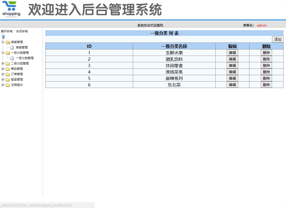Screen dimensions: 286x208
Task: Click the 东北菜 name cell
Action: [x=174, y=85]
